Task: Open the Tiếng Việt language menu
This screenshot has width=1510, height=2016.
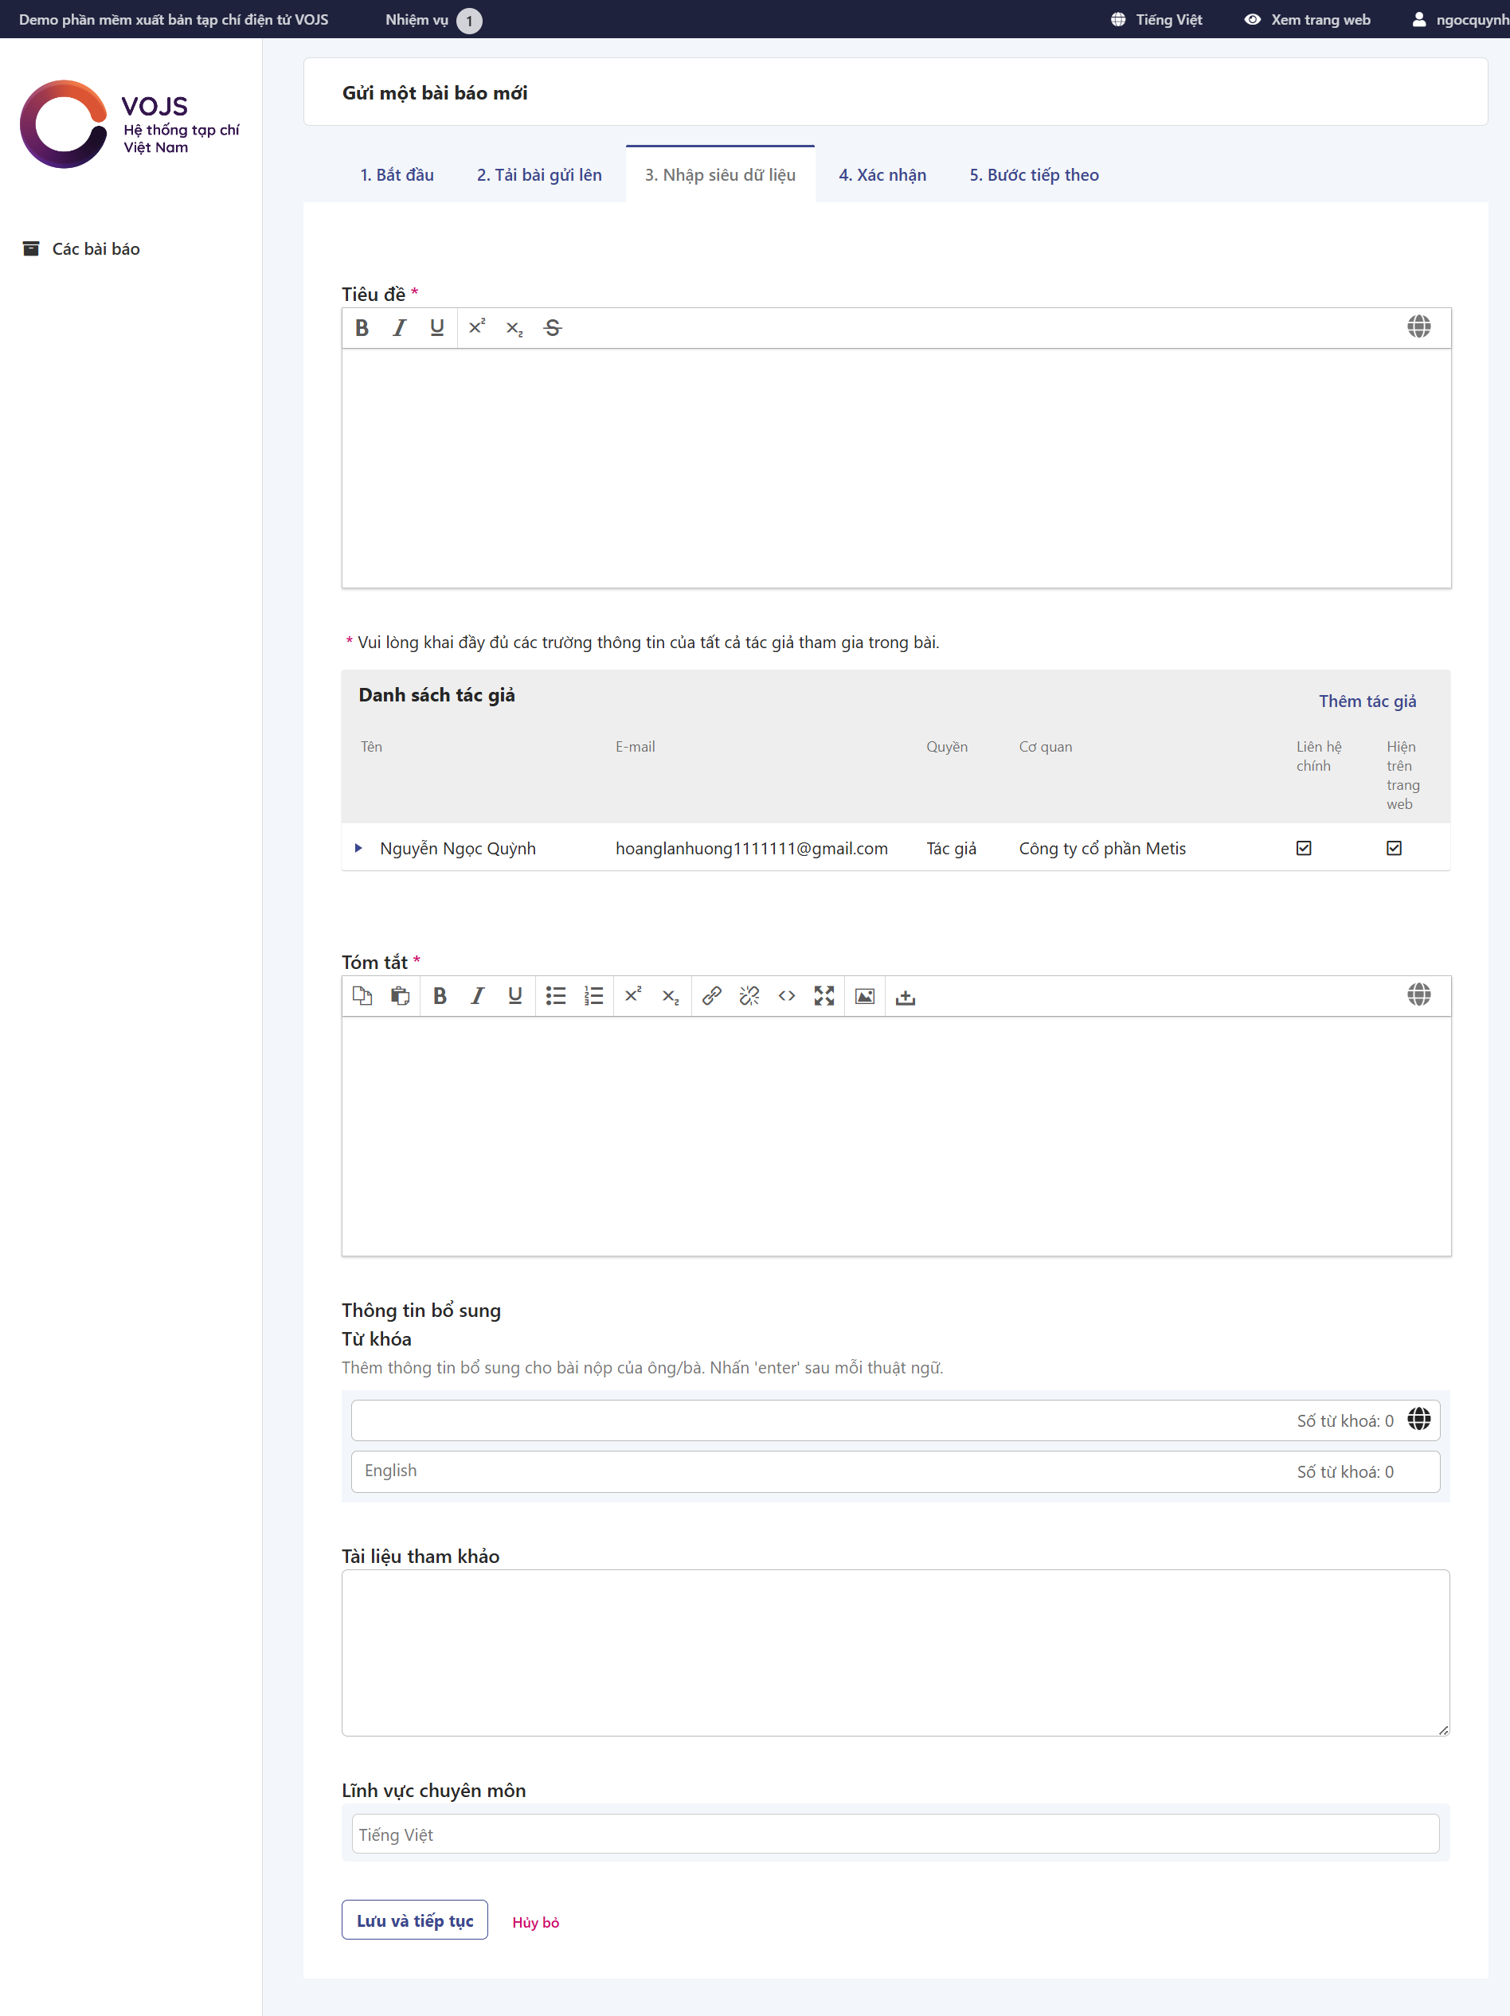Action: click(1156, 20)
